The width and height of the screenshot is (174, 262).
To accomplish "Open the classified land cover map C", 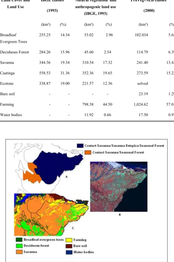I will pos(51,215).
